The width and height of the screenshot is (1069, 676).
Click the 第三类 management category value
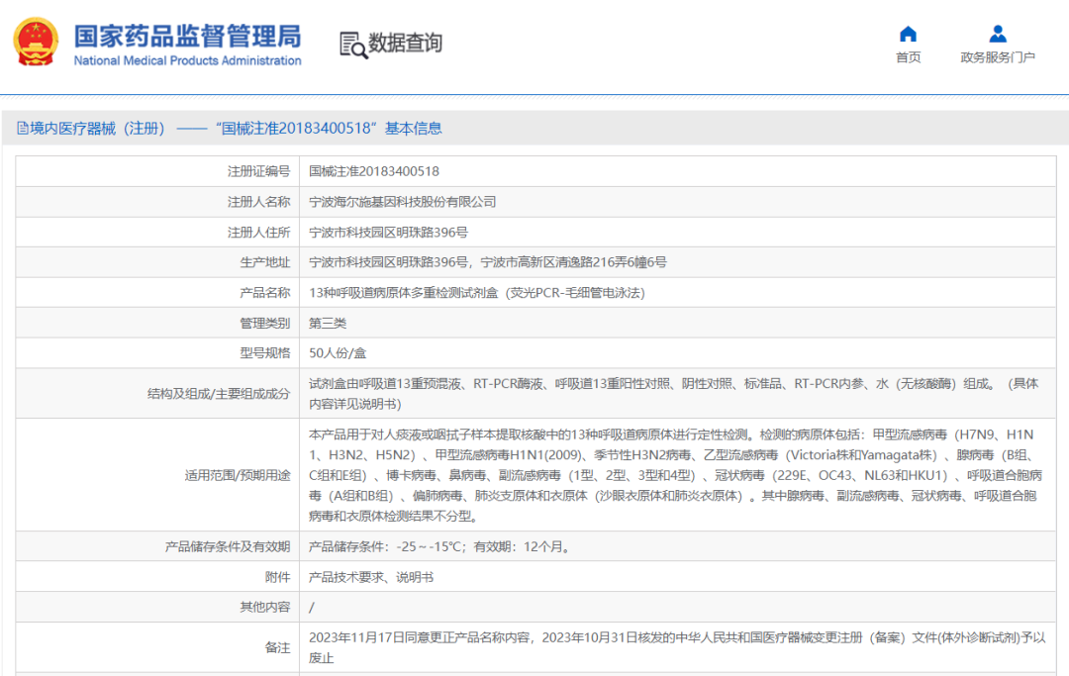328,323
